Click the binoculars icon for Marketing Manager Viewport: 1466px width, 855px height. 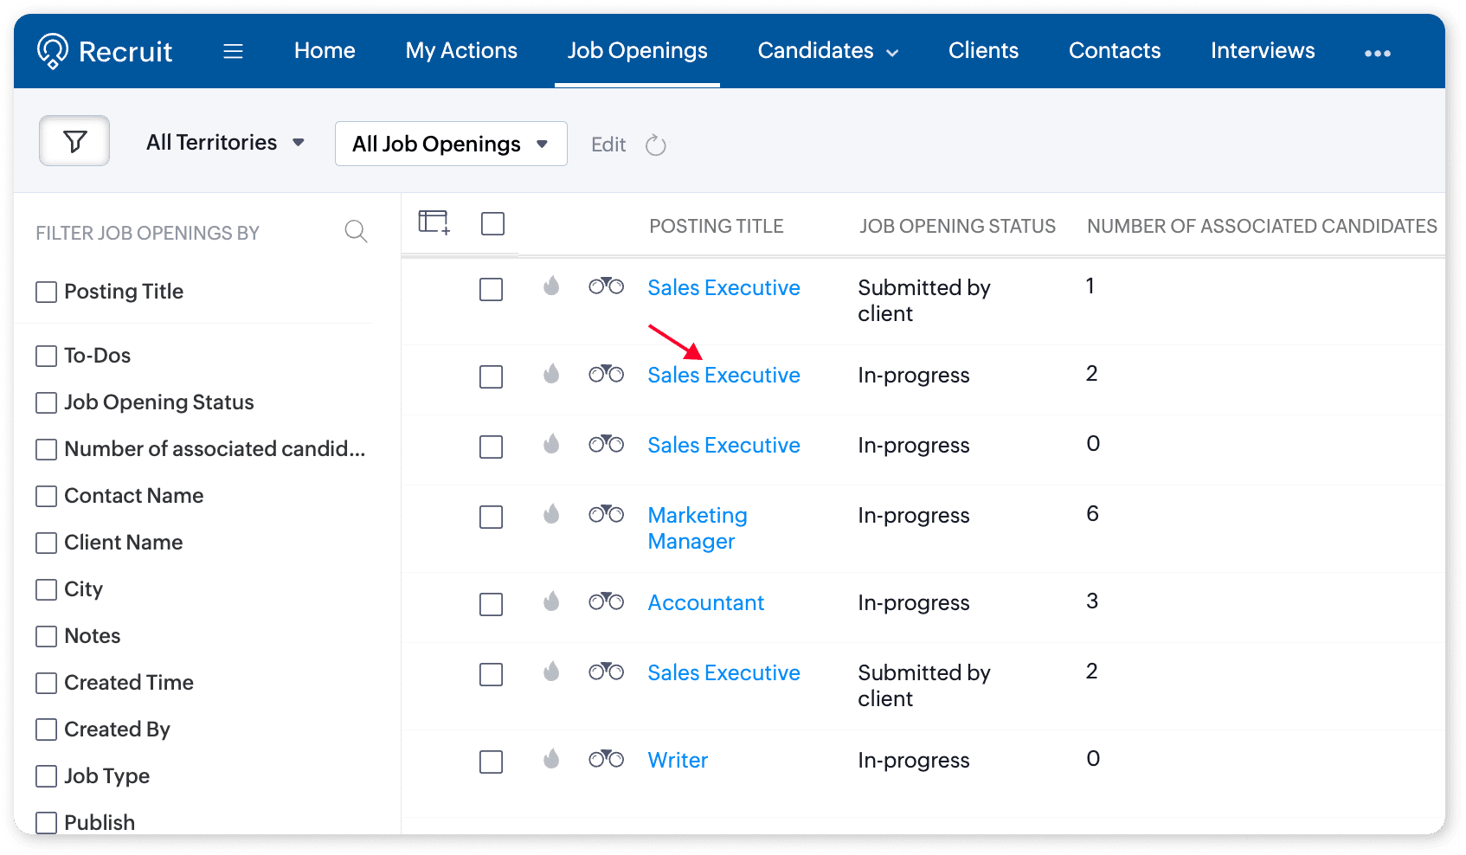click(606, 515)
